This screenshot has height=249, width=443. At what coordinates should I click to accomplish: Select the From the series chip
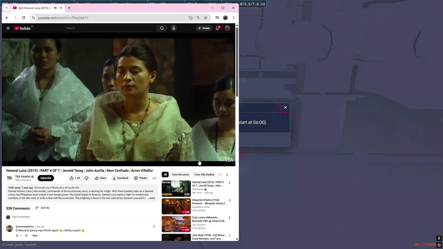[181, 175]
